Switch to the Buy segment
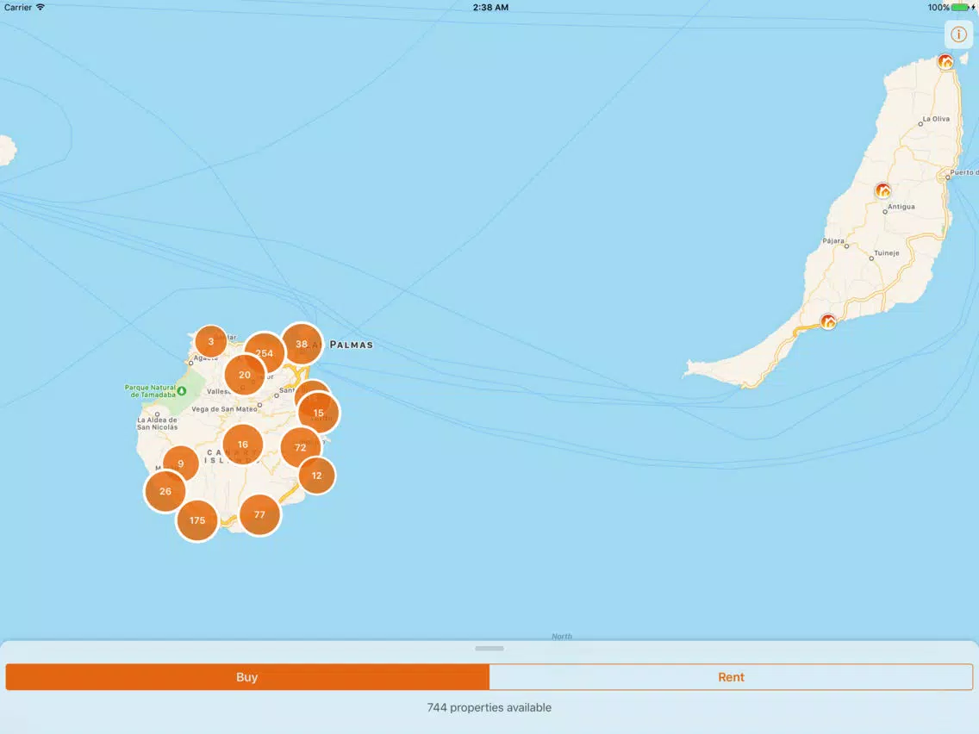The width and height of the screenshot is (979, 734). [x=247, y=677]
